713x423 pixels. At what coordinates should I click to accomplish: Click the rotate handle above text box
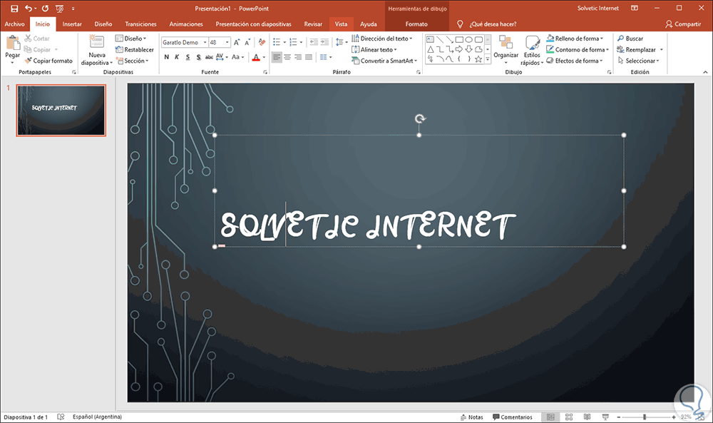click(420, 118)
